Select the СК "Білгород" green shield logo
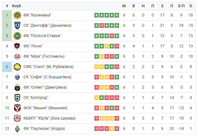This screenshot has height=136, width=198. 17,98
